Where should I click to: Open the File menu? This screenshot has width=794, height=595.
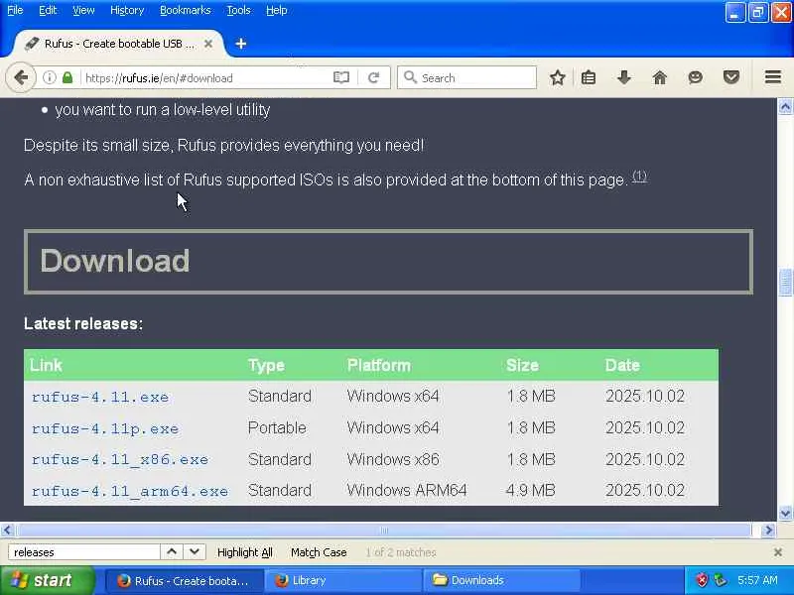15,10
